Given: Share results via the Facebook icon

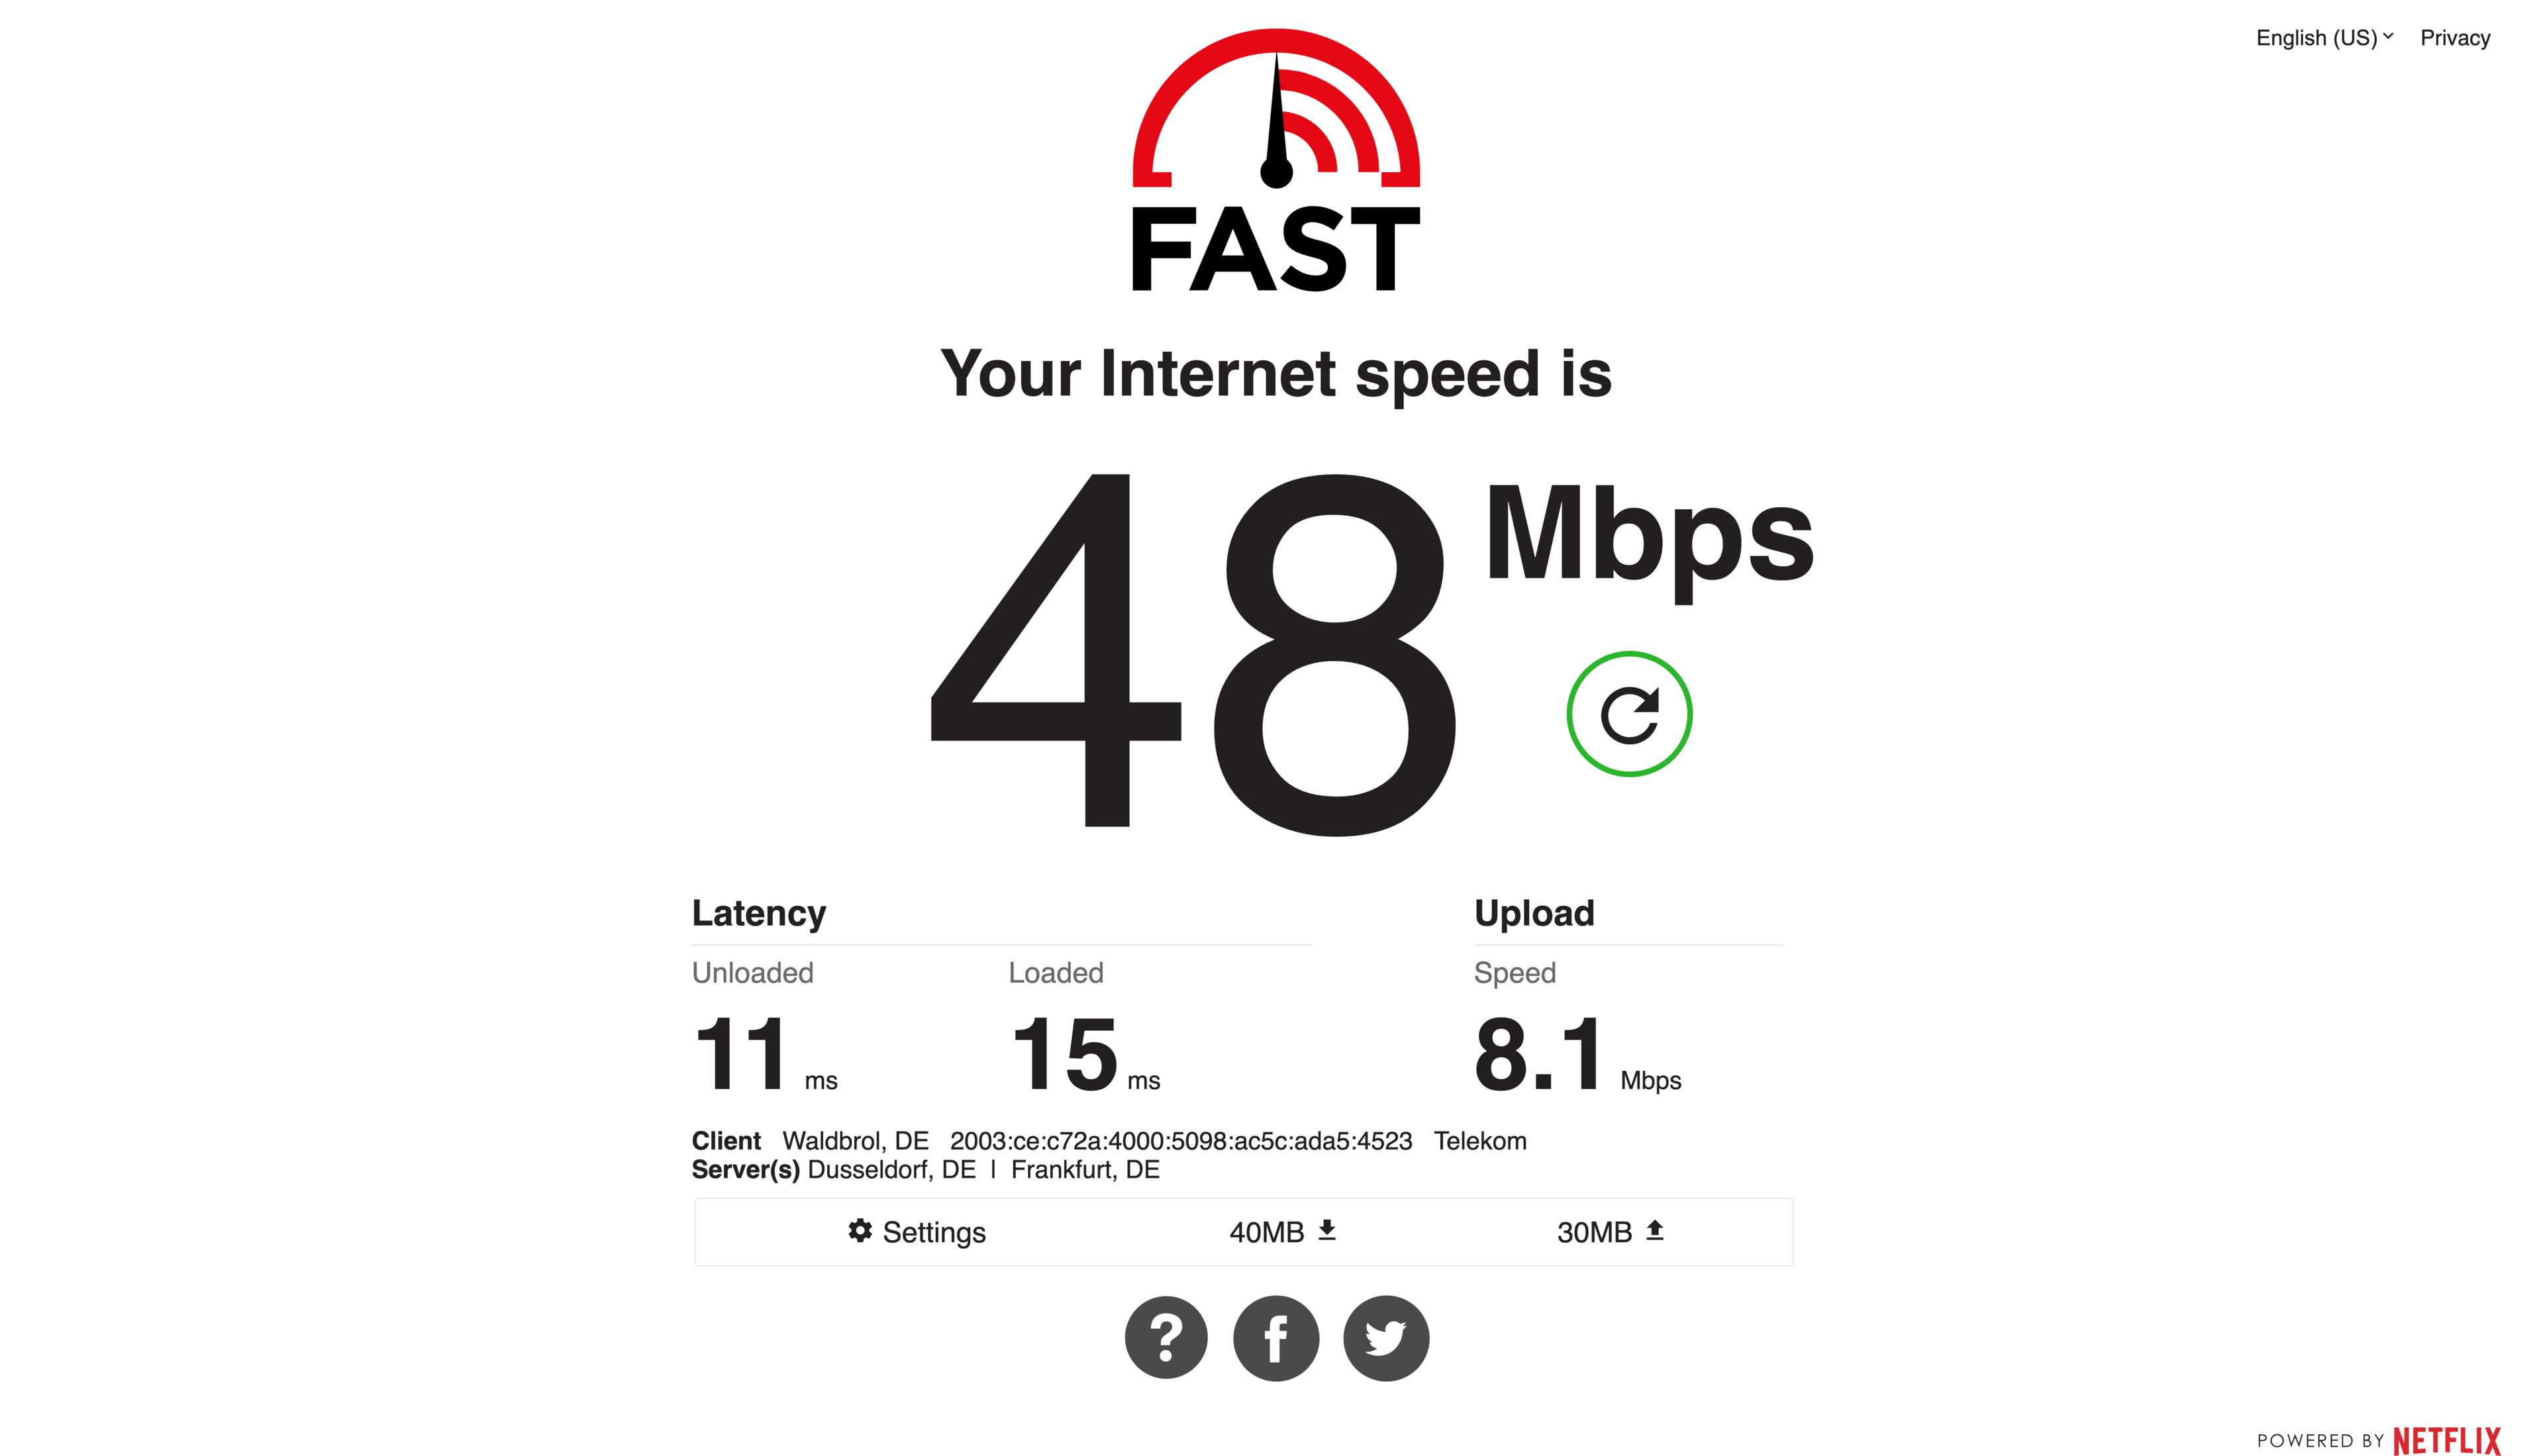Looking at the screenshot, I should [x=1276, y=1338].
